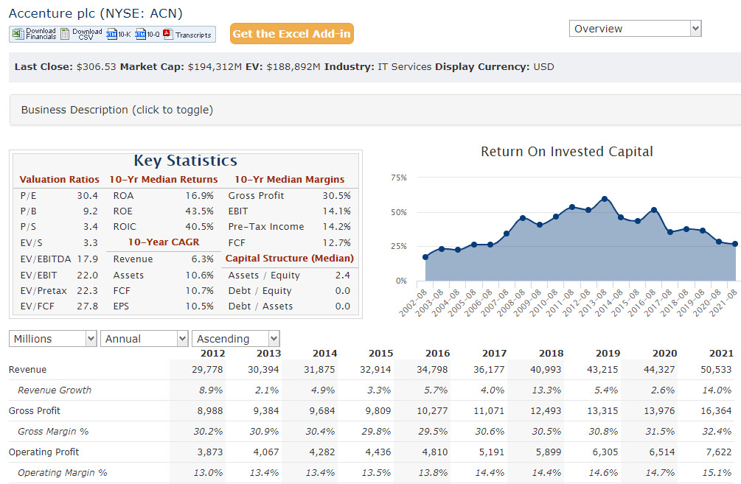Screen dimensions: 741x484
Task: Click the 2016-08 point on the ROIC chart
Action: [653, 210]
